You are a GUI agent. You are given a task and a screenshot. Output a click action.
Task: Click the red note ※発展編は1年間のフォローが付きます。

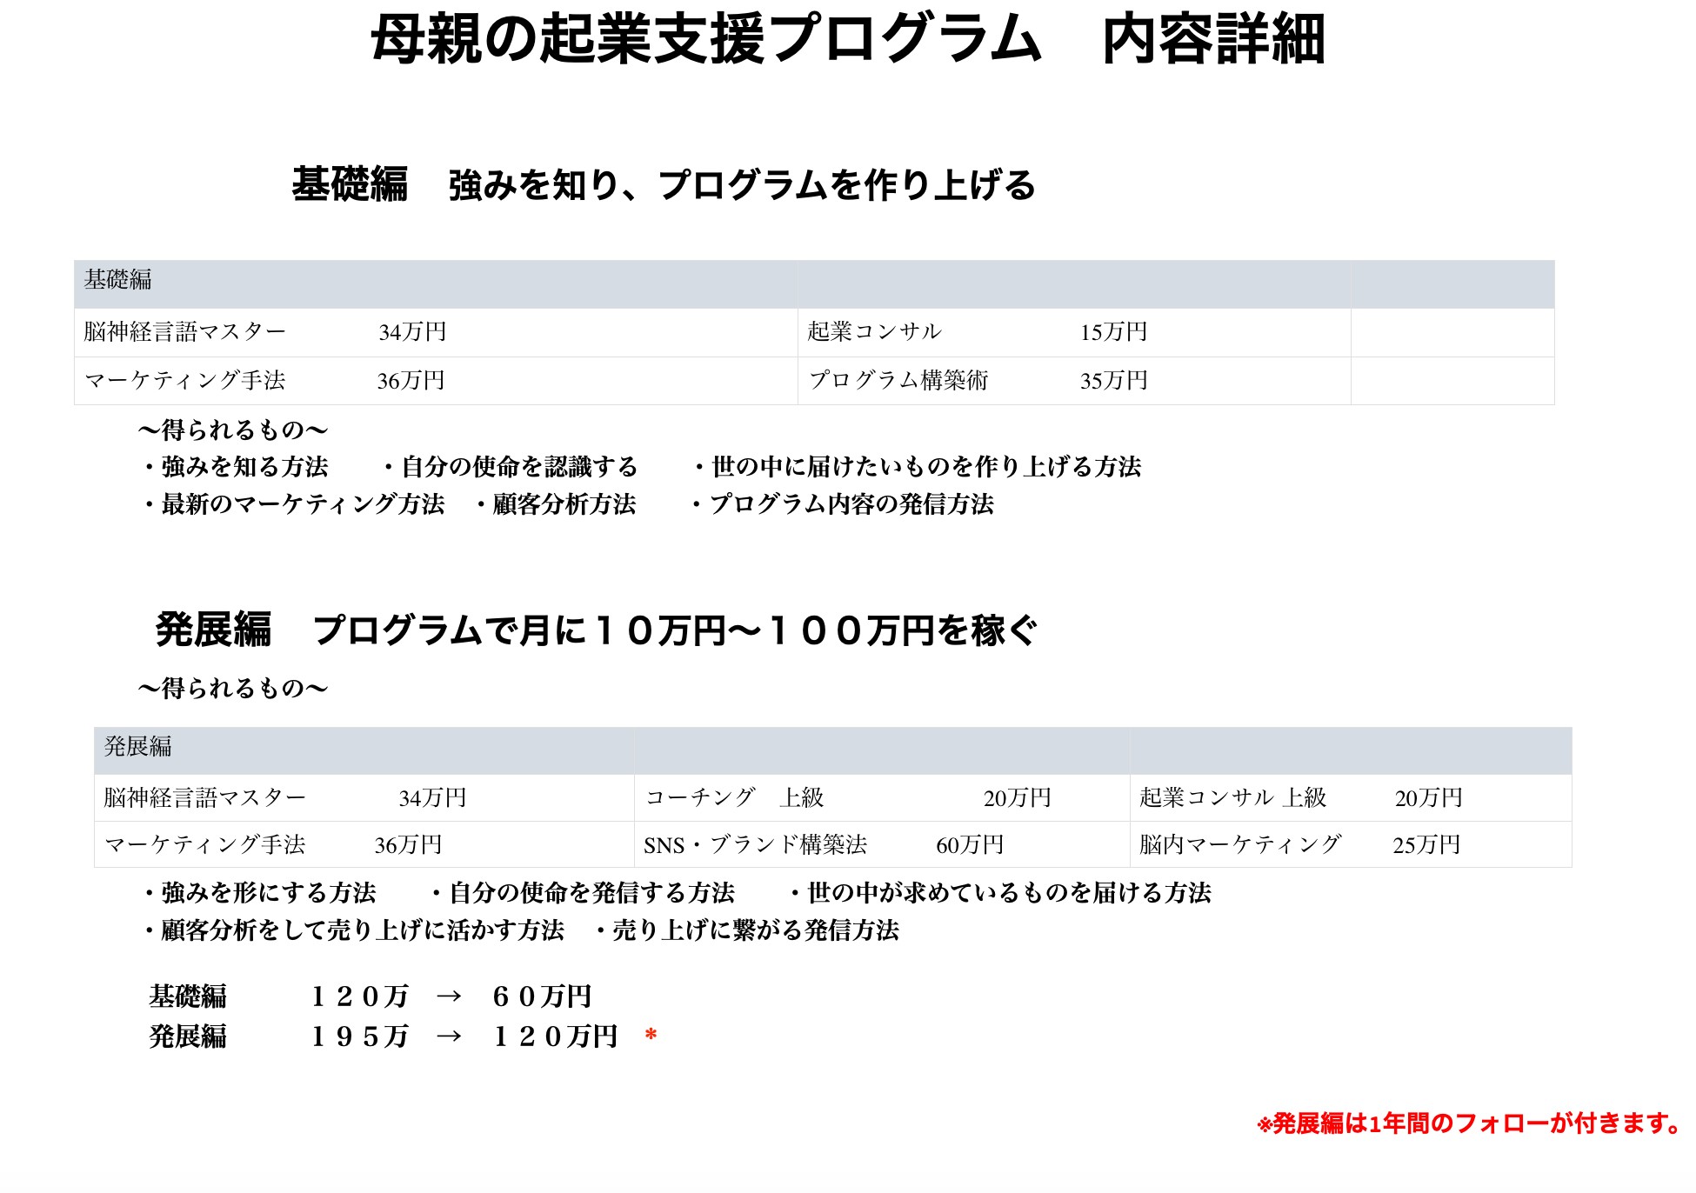click(1470, 1123)
